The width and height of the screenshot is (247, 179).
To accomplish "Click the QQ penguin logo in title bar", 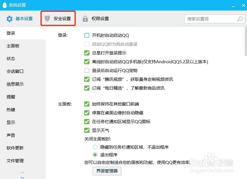I will point(5,5).
